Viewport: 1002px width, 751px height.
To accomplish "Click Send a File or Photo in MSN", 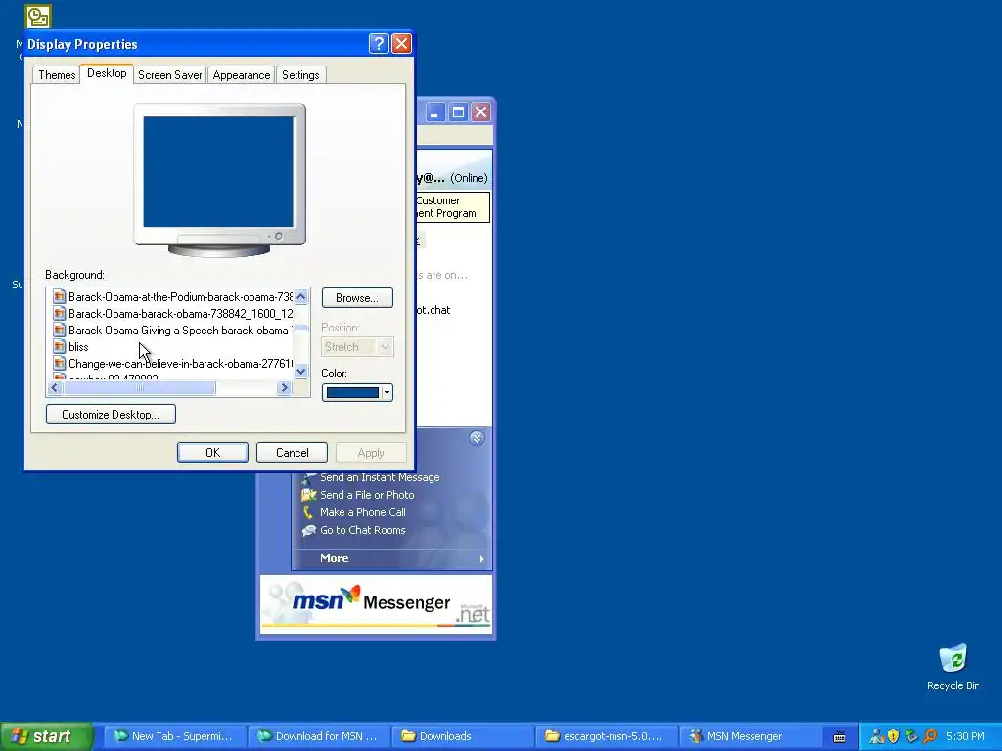I will 367,495.
